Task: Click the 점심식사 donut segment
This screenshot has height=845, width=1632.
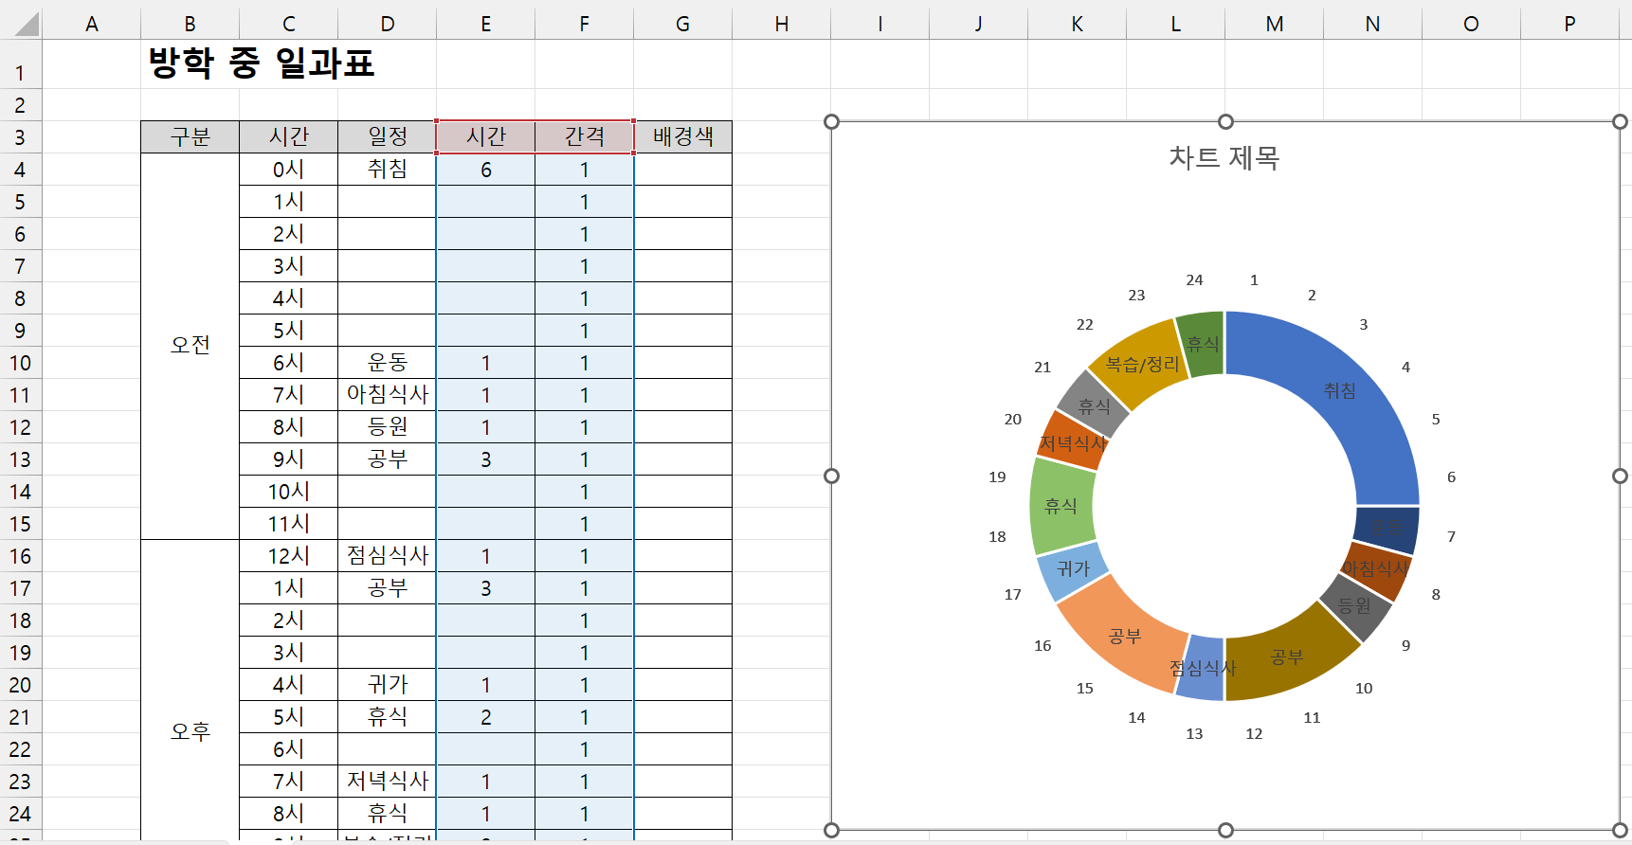Action: click(x=1201, y=669)
